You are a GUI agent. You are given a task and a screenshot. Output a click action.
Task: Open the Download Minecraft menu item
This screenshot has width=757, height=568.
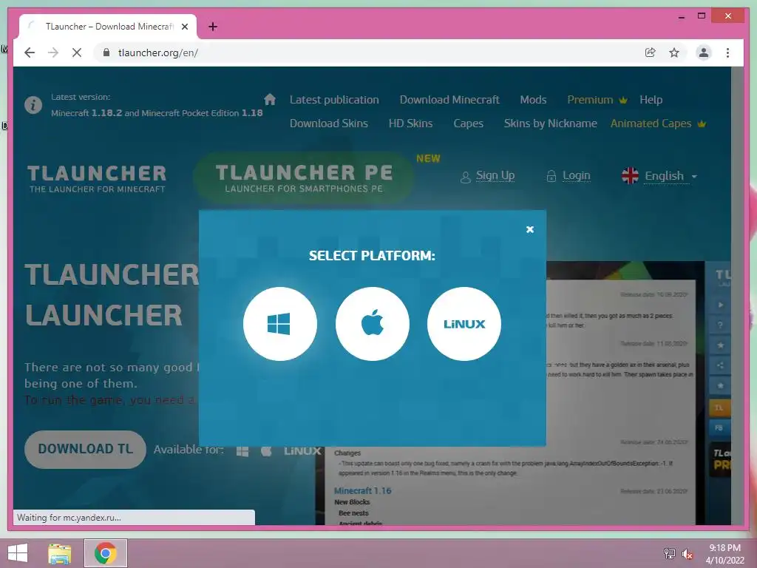449,100
